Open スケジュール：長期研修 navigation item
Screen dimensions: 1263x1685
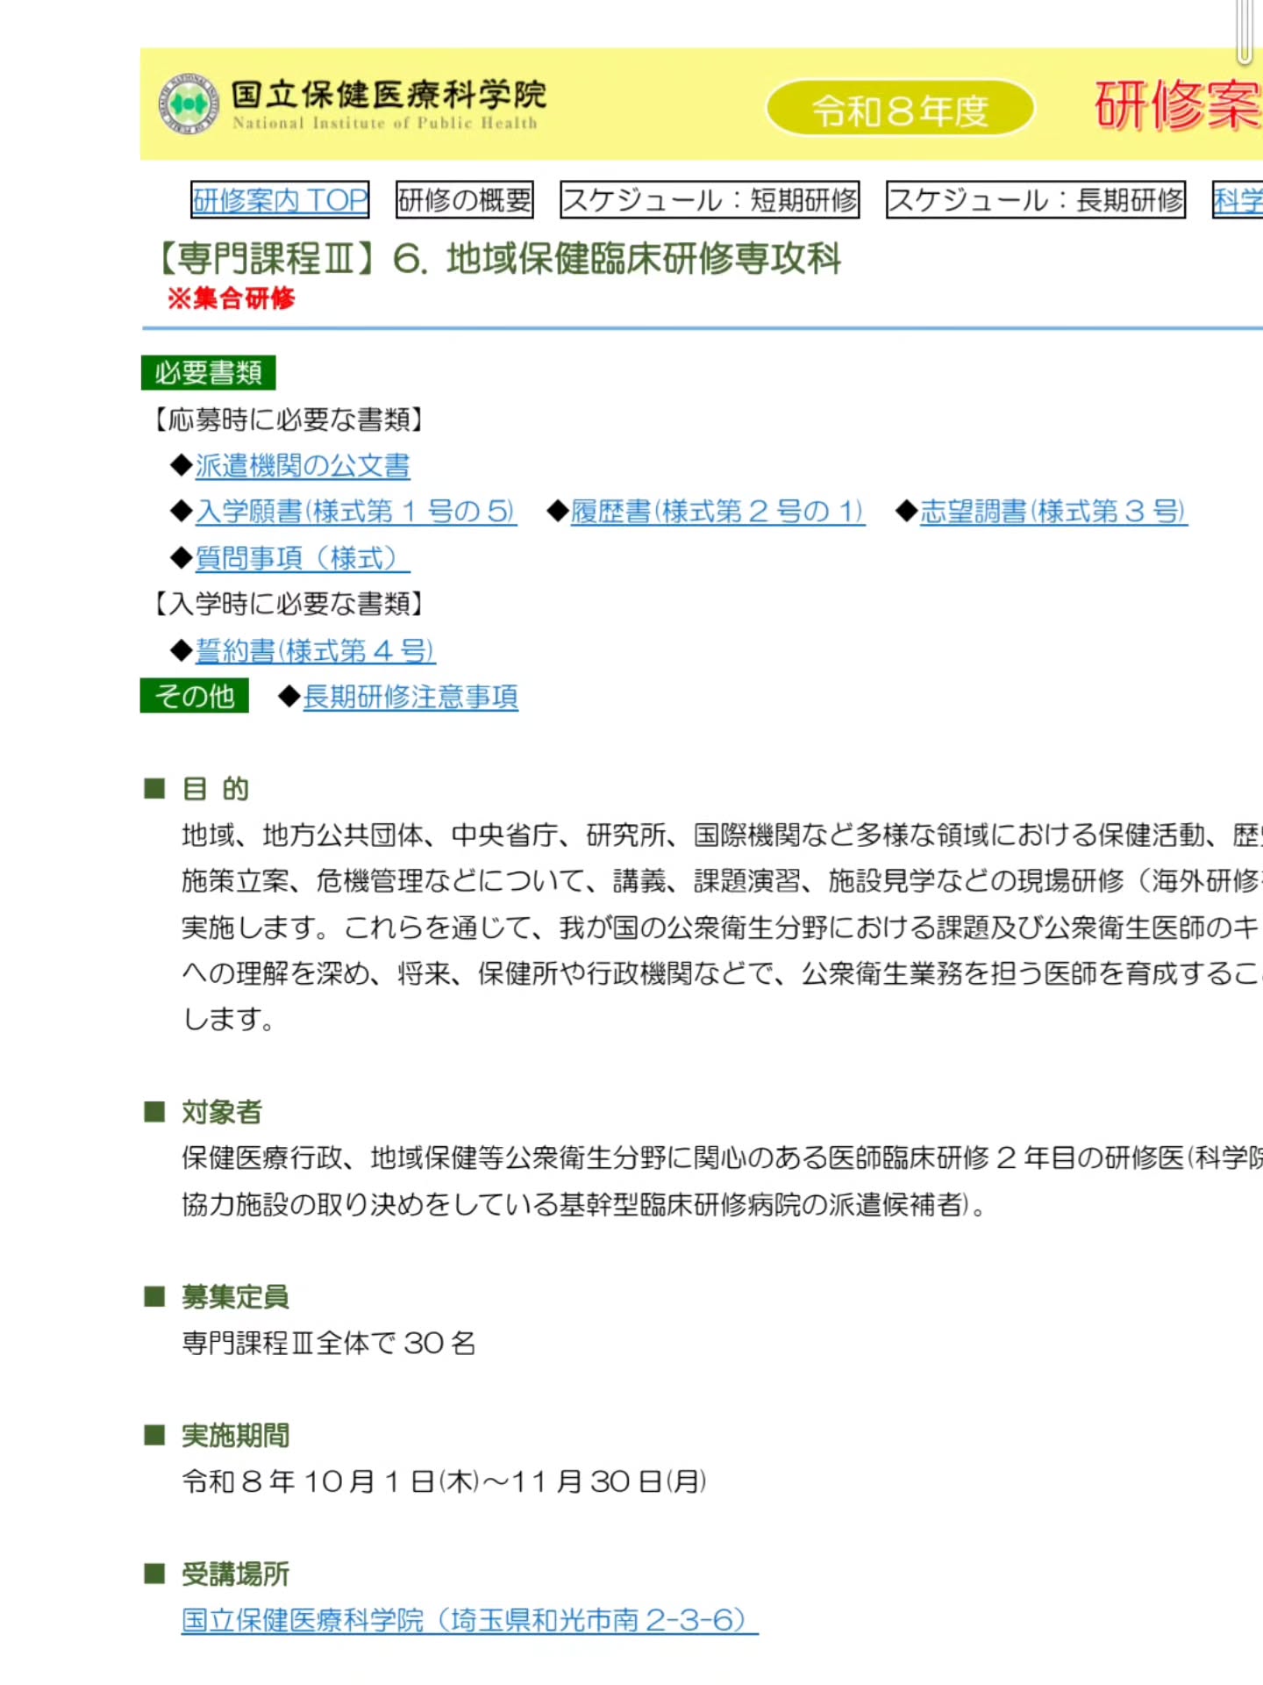(1035, 200)
